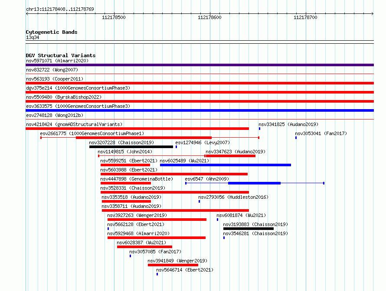Click the nsv5662128 (Ebert2021) blue marker
This screenshot has width=386, height=291.
[108, 229]
